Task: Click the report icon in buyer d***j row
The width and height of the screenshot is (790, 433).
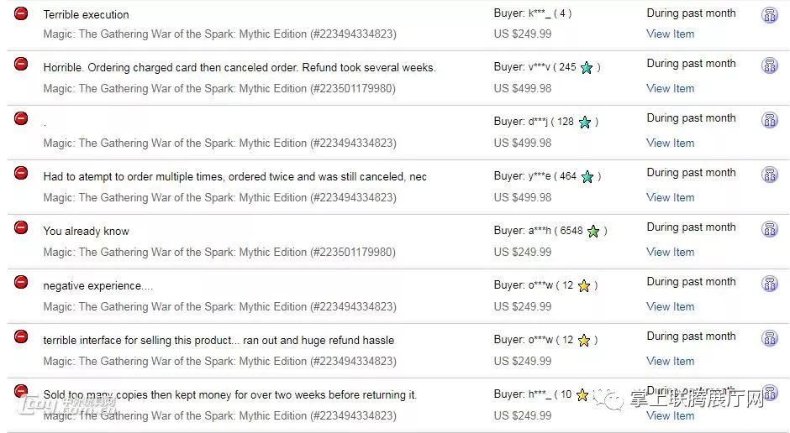Action: 769,120
